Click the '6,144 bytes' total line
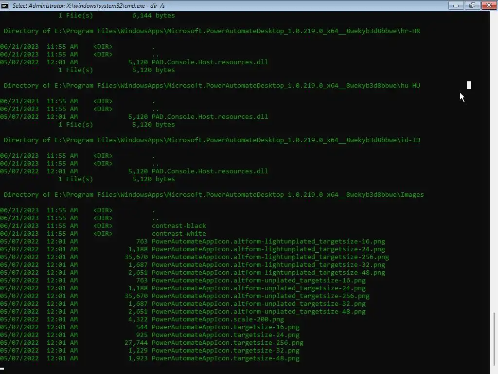Image resolution: width=498 pixels, height=374 pixels. [117, 15]
